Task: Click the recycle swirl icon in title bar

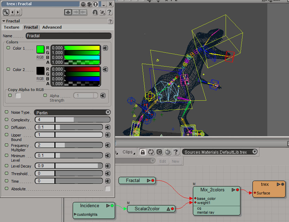Action: point(90,4)
